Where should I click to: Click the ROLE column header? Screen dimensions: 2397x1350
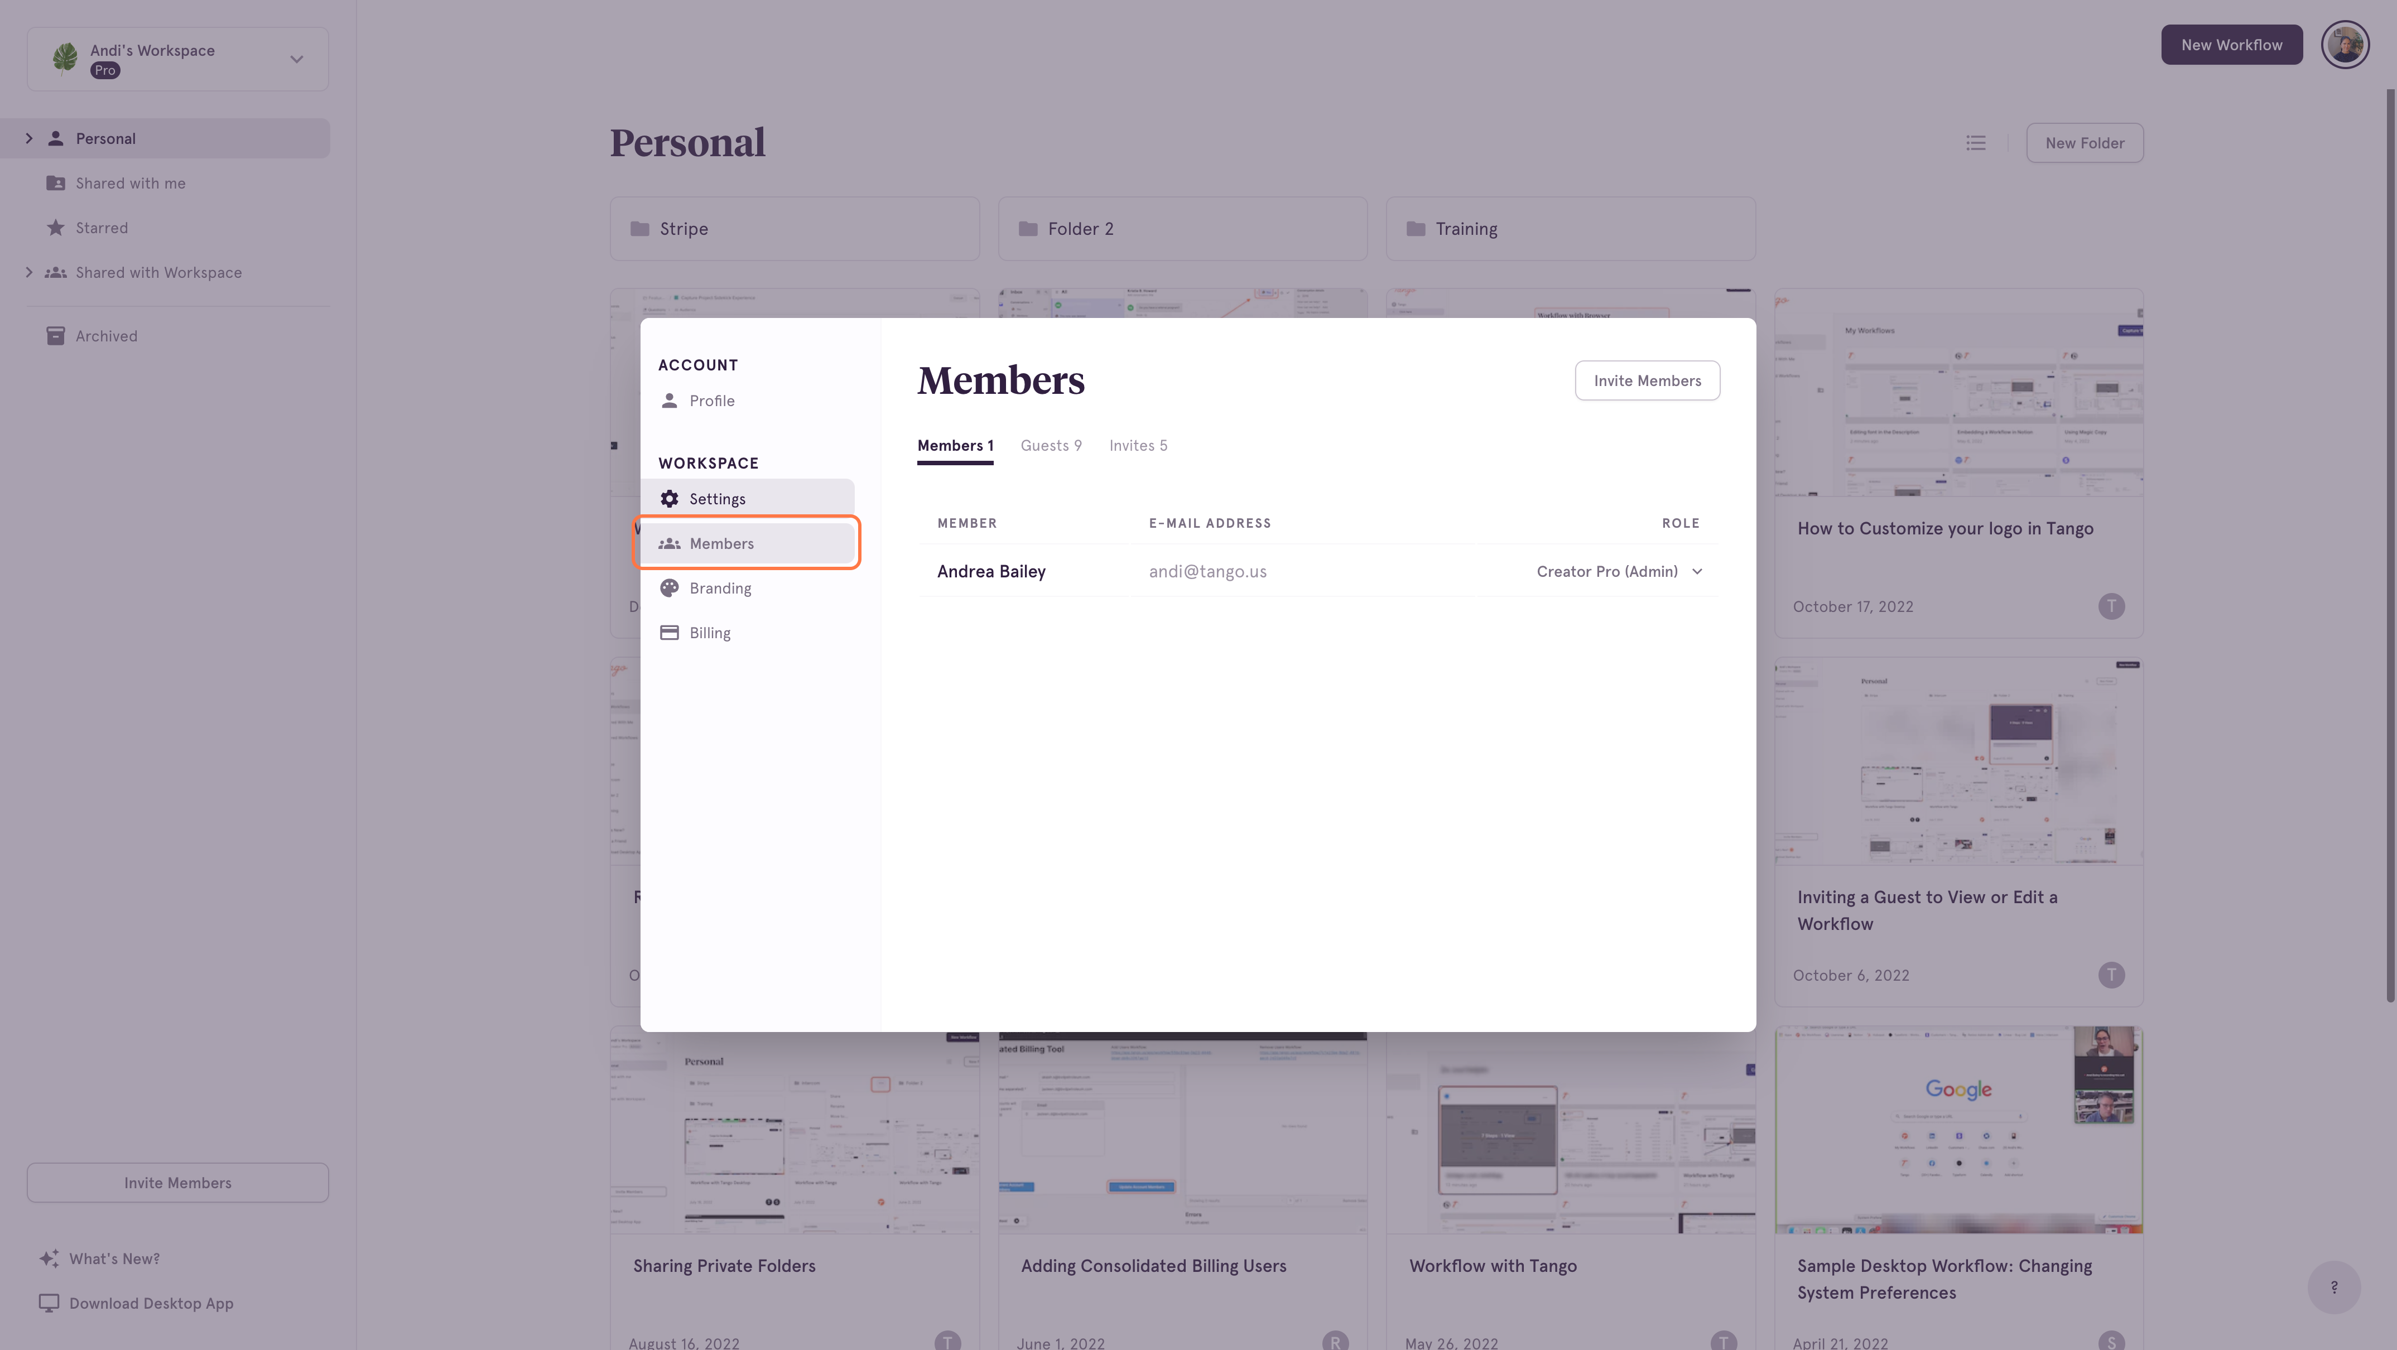point(1679,523)
